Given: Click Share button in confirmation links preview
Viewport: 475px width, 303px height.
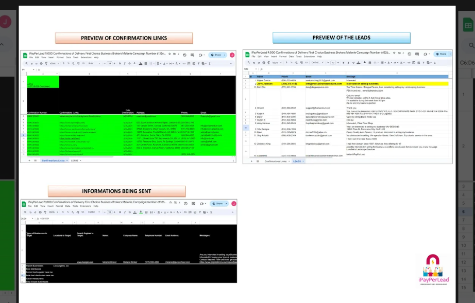Looking at the screenshot, I should pos(216,55).
